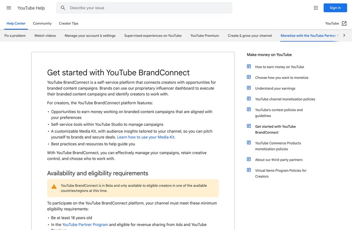Open the YouTube link at top right
The image size is (352, 230).
coord(332,23)
